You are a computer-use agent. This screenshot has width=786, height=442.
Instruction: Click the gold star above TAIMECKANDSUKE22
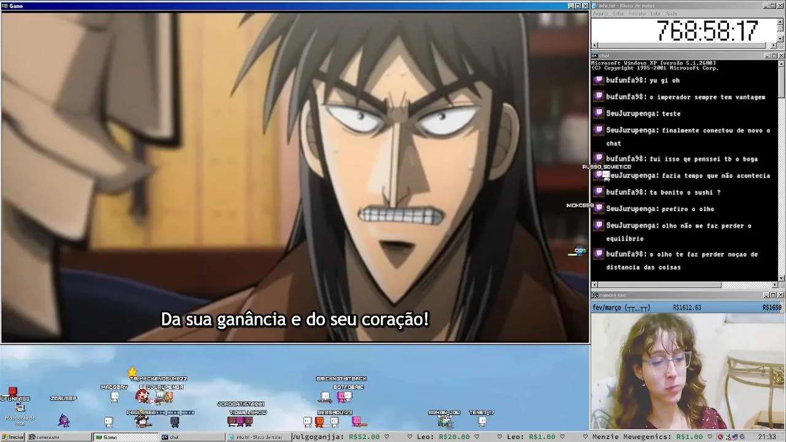pos(133,372)
